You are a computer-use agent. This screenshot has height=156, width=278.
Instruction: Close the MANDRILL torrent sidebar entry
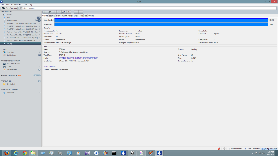point(40,23)
